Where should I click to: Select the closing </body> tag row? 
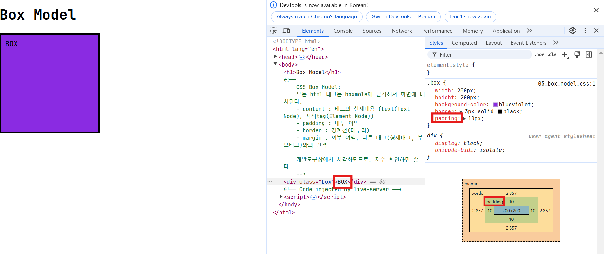(x=289, y=205)
